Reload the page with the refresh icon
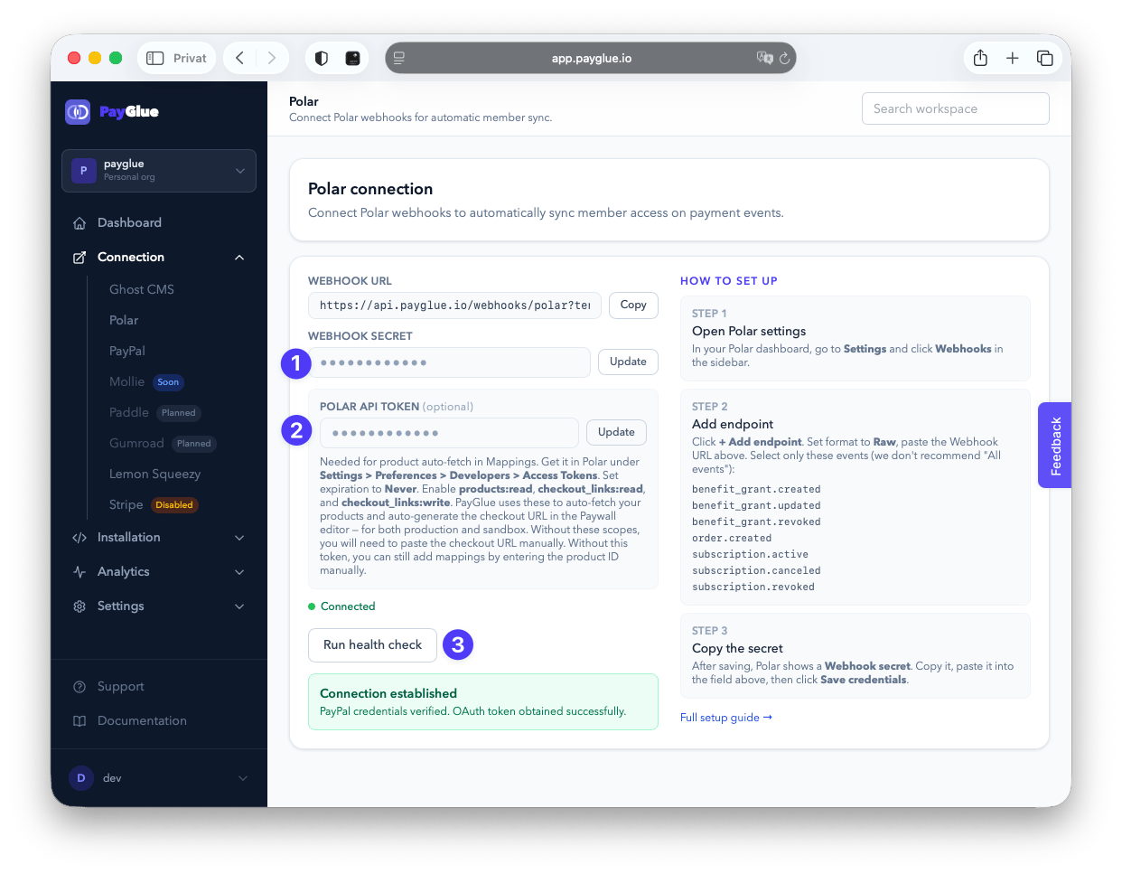Image resolution: width=1122 pixels, height=874 pixels. click(784, 58)
